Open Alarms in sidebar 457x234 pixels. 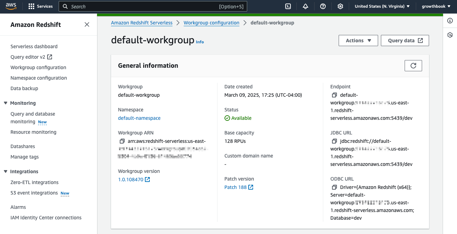pos(18,207)
